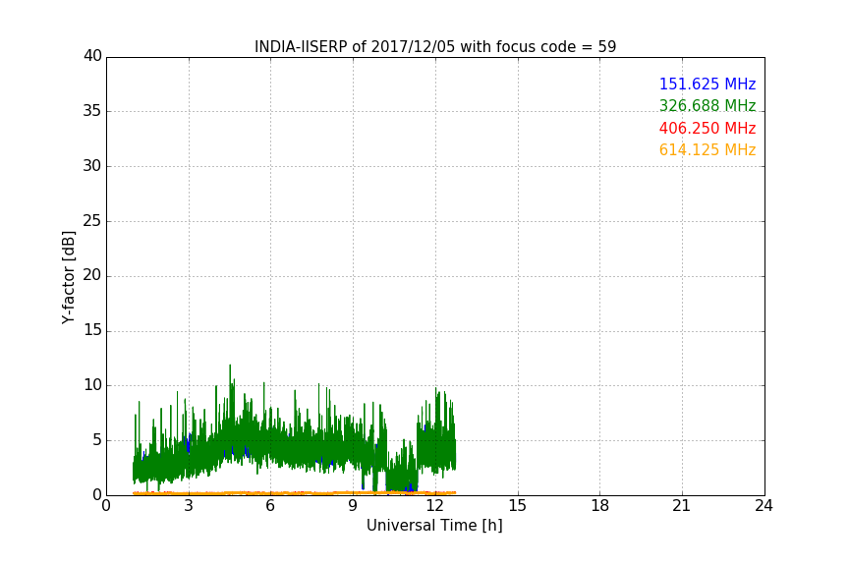Image resolution: width=849 pixels, height=566 pixels.
Task: Click the y-axis tick value 25
Action: point(92,221)
